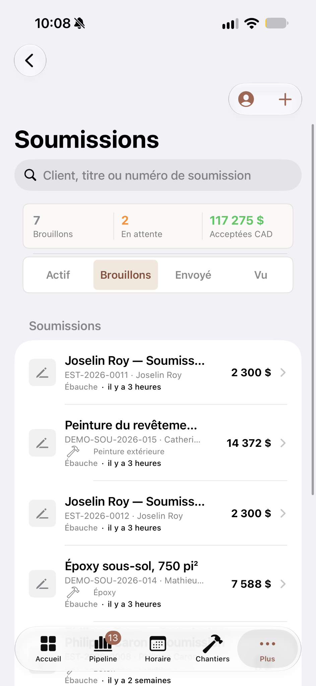The image size is (316, 686).
Task: Tap the 7 588 $ amount
Action: tap(251, 584)
